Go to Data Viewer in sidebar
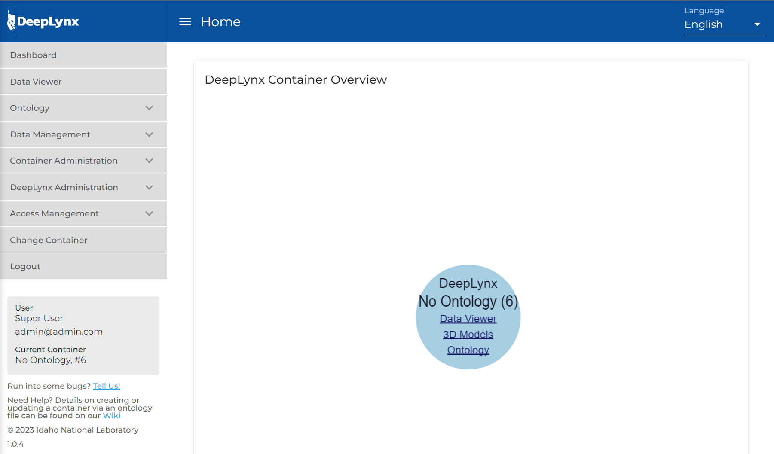This screenshot has width=774, height=454. point(83,82)
